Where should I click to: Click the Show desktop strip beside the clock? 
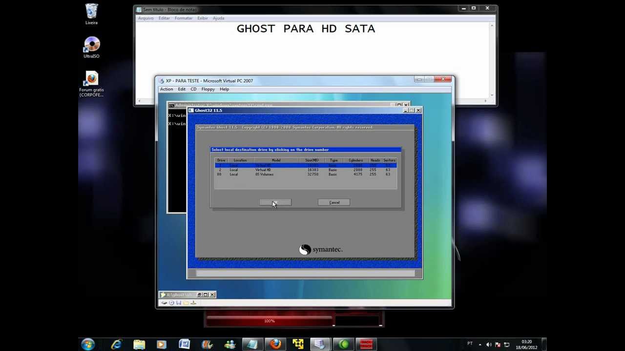pyautogui.click(x=544, y=345)
